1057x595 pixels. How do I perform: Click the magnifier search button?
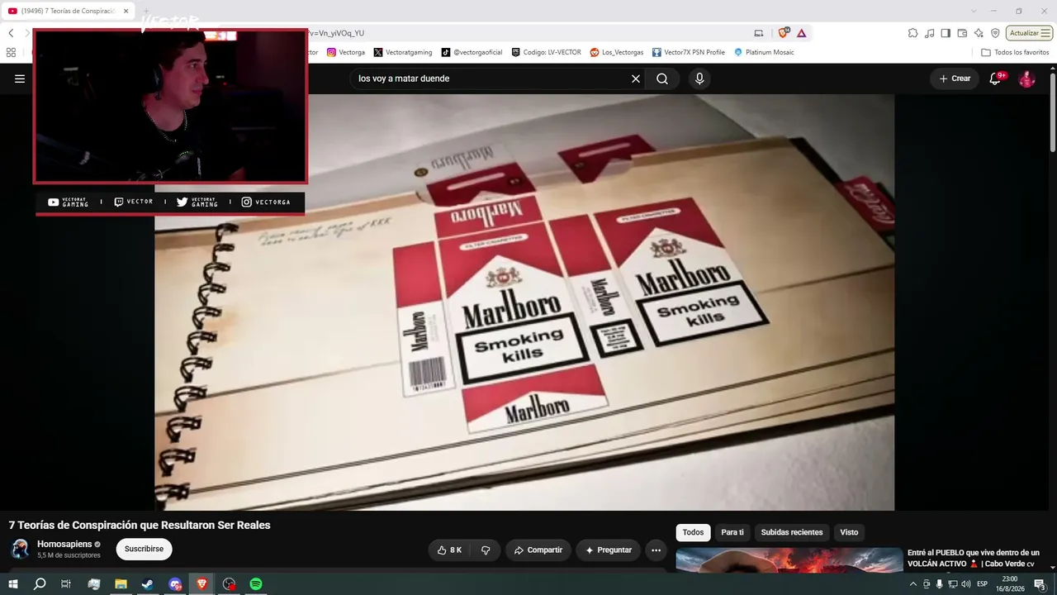[x=662, y=79]
